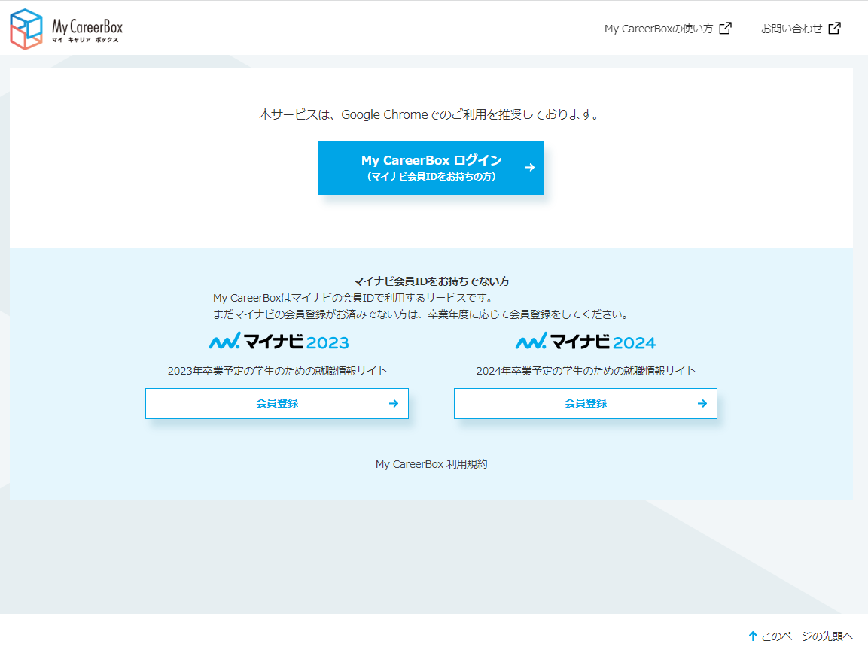The image size is (868, 659).
Task: Click external-link icon beside My CareerBoxの使い方
Action: click(725, 29)
